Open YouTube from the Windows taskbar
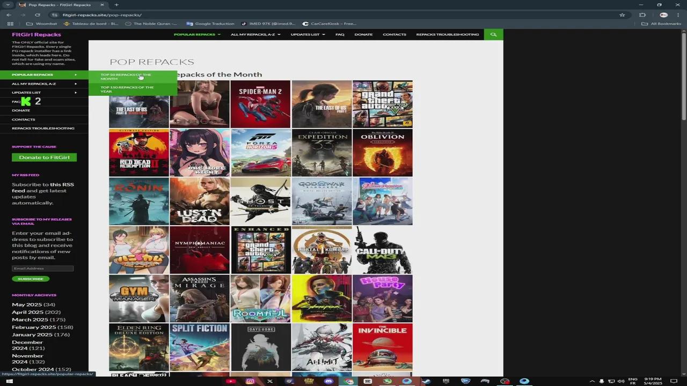687x386 pixels. tap(231, 381)
